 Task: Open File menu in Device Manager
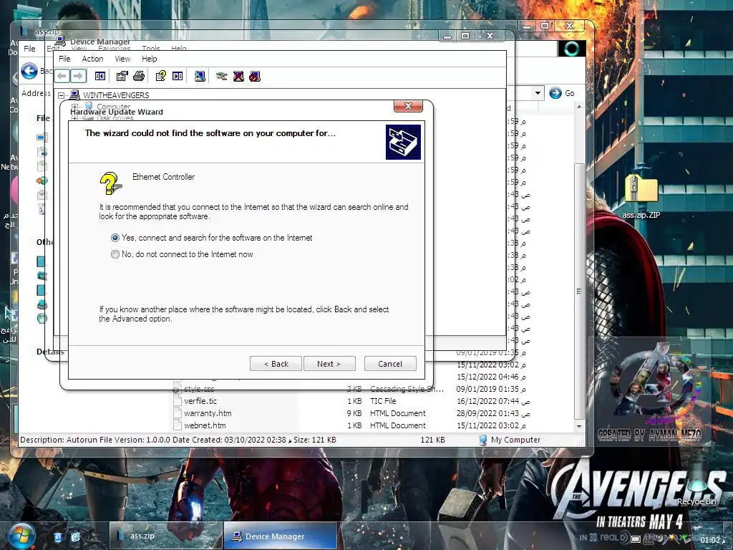pos(64,59)
